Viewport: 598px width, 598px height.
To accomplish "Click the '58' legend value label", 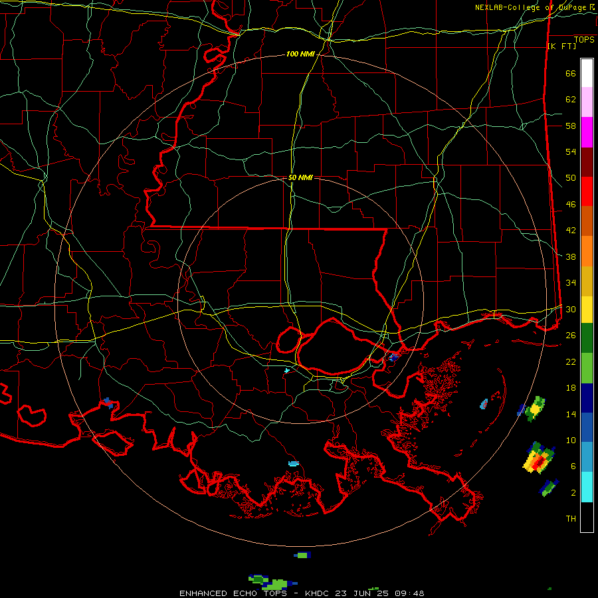I will (x=571, y=126).
